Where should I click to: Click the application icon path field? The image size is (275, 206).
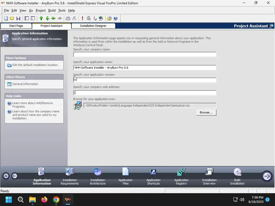(x=150, y=105)
